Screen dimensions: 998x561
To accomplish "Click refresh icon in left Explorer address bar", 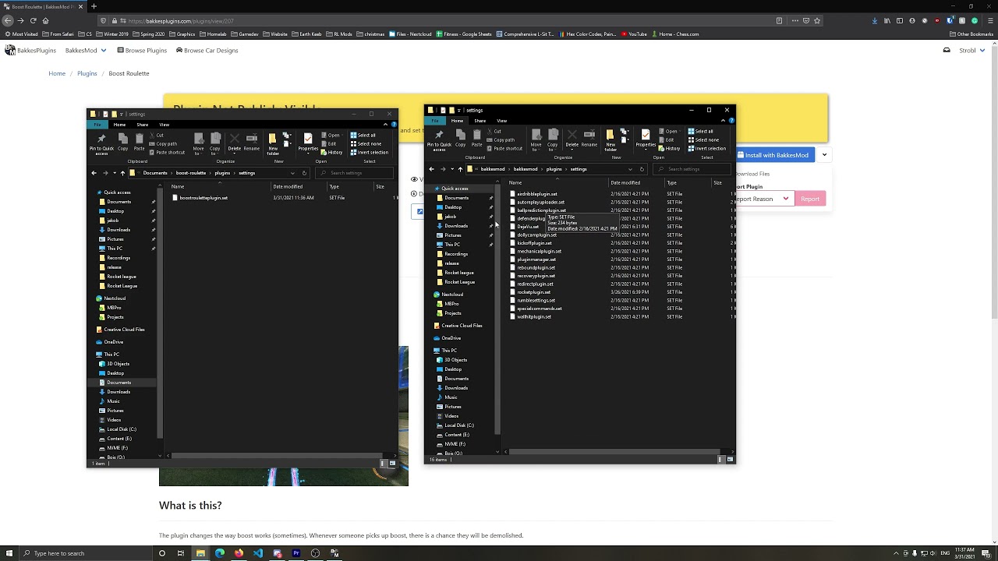I will pyautogui.click(x=304, y=173).
